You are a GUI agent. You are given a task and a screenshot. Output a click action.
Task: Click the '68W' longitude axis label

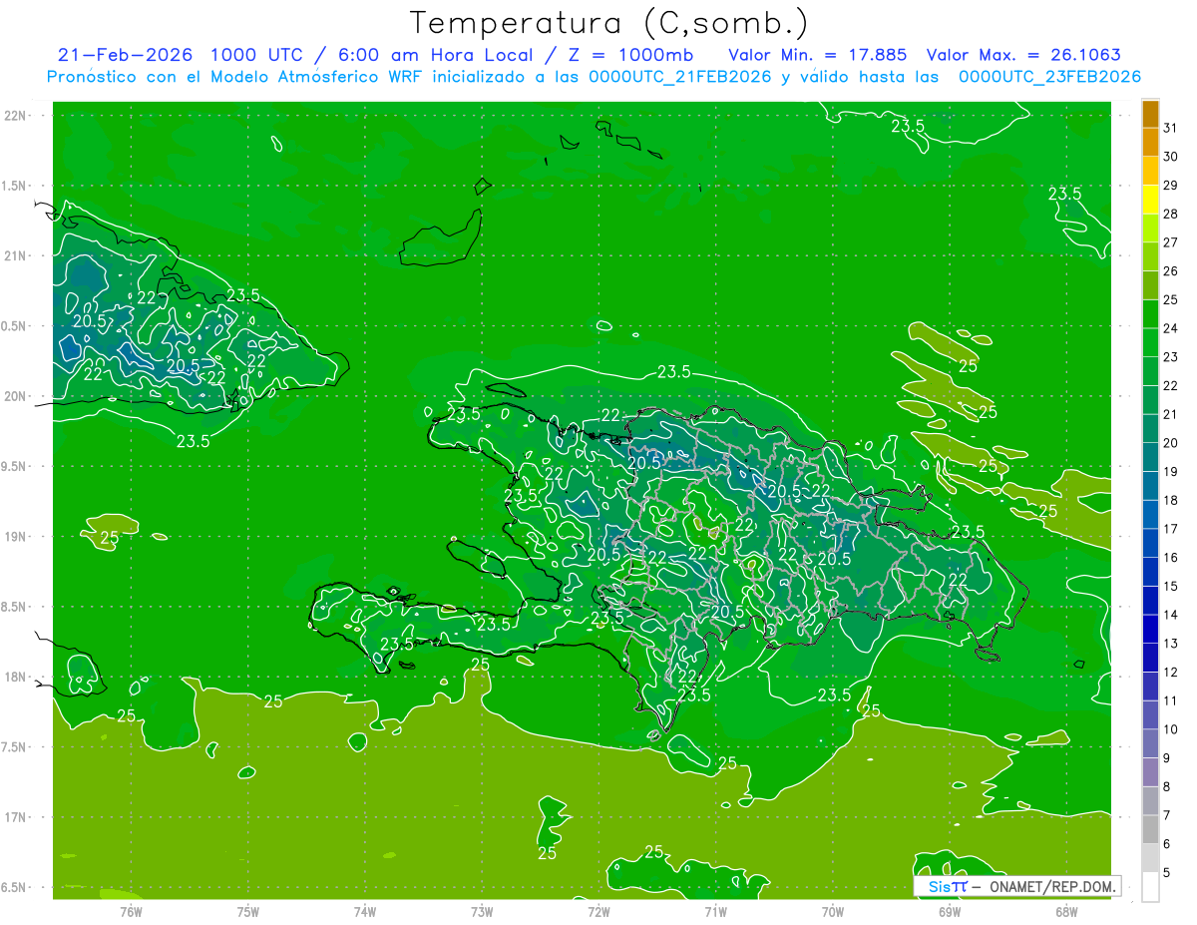1066,911
